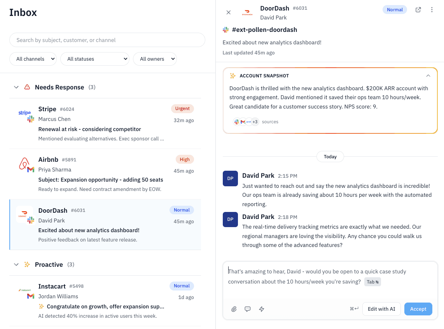Click ticket number #5891
This screenshot has width=444, height=329.
point(69,160)
